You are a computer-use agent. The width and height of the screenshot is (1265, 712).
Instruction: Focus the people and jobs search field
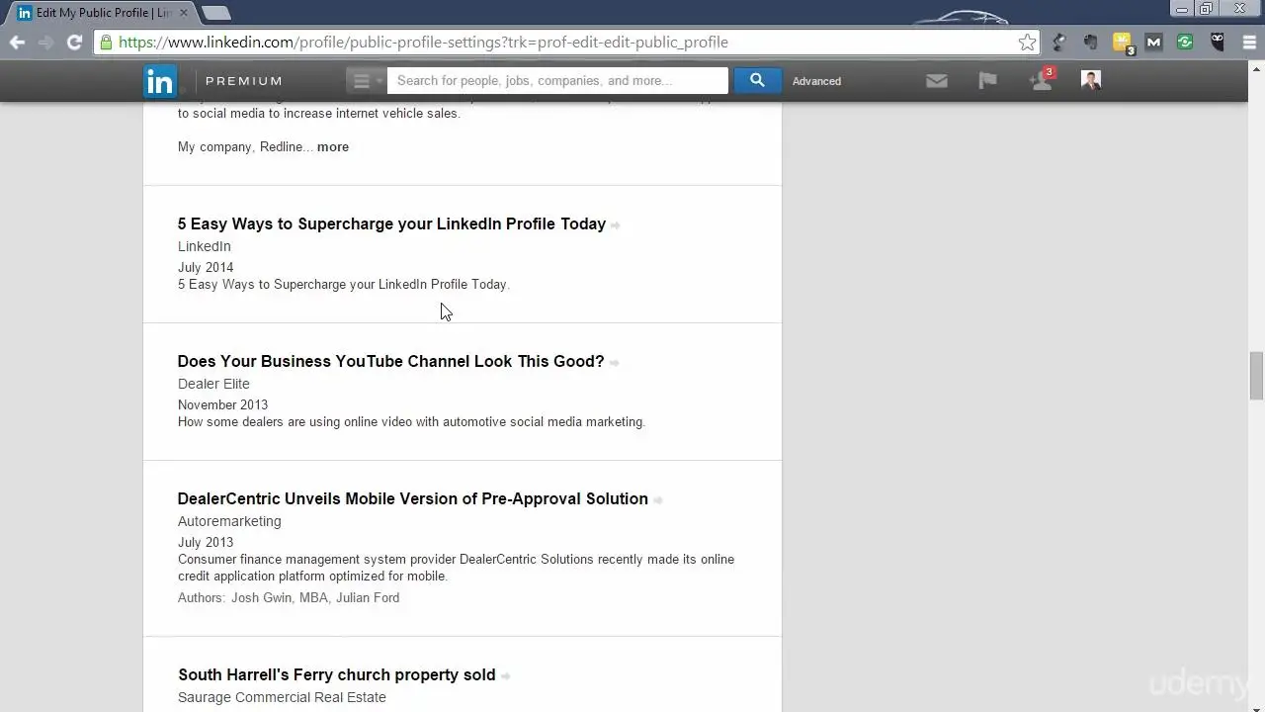pos(557,81)
